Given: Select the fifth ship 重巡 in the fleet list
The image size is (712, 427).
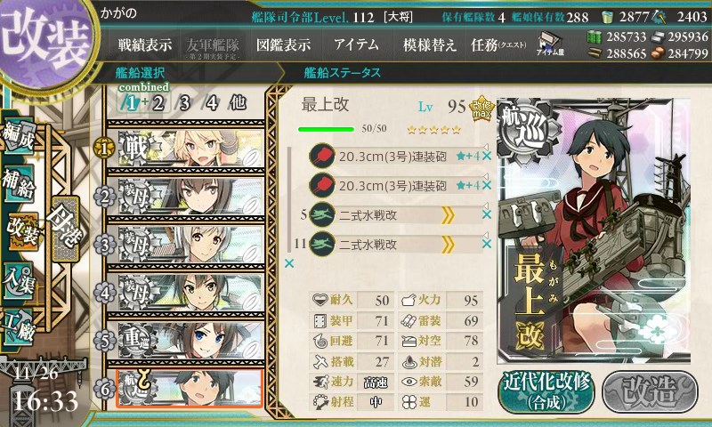Looking at the screenshot, I should pos(186,341).
